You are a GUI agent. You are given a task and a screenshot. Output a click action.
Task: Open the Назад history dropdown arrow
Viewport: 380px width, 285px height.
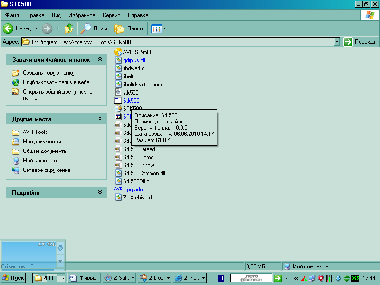[36, 28]
